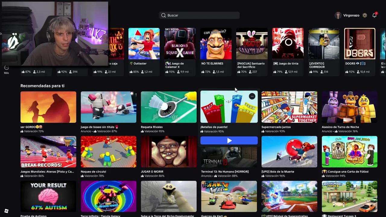Open the notifications bell icon
Viewport: 386px width, 217px height.
click(374, 15)
